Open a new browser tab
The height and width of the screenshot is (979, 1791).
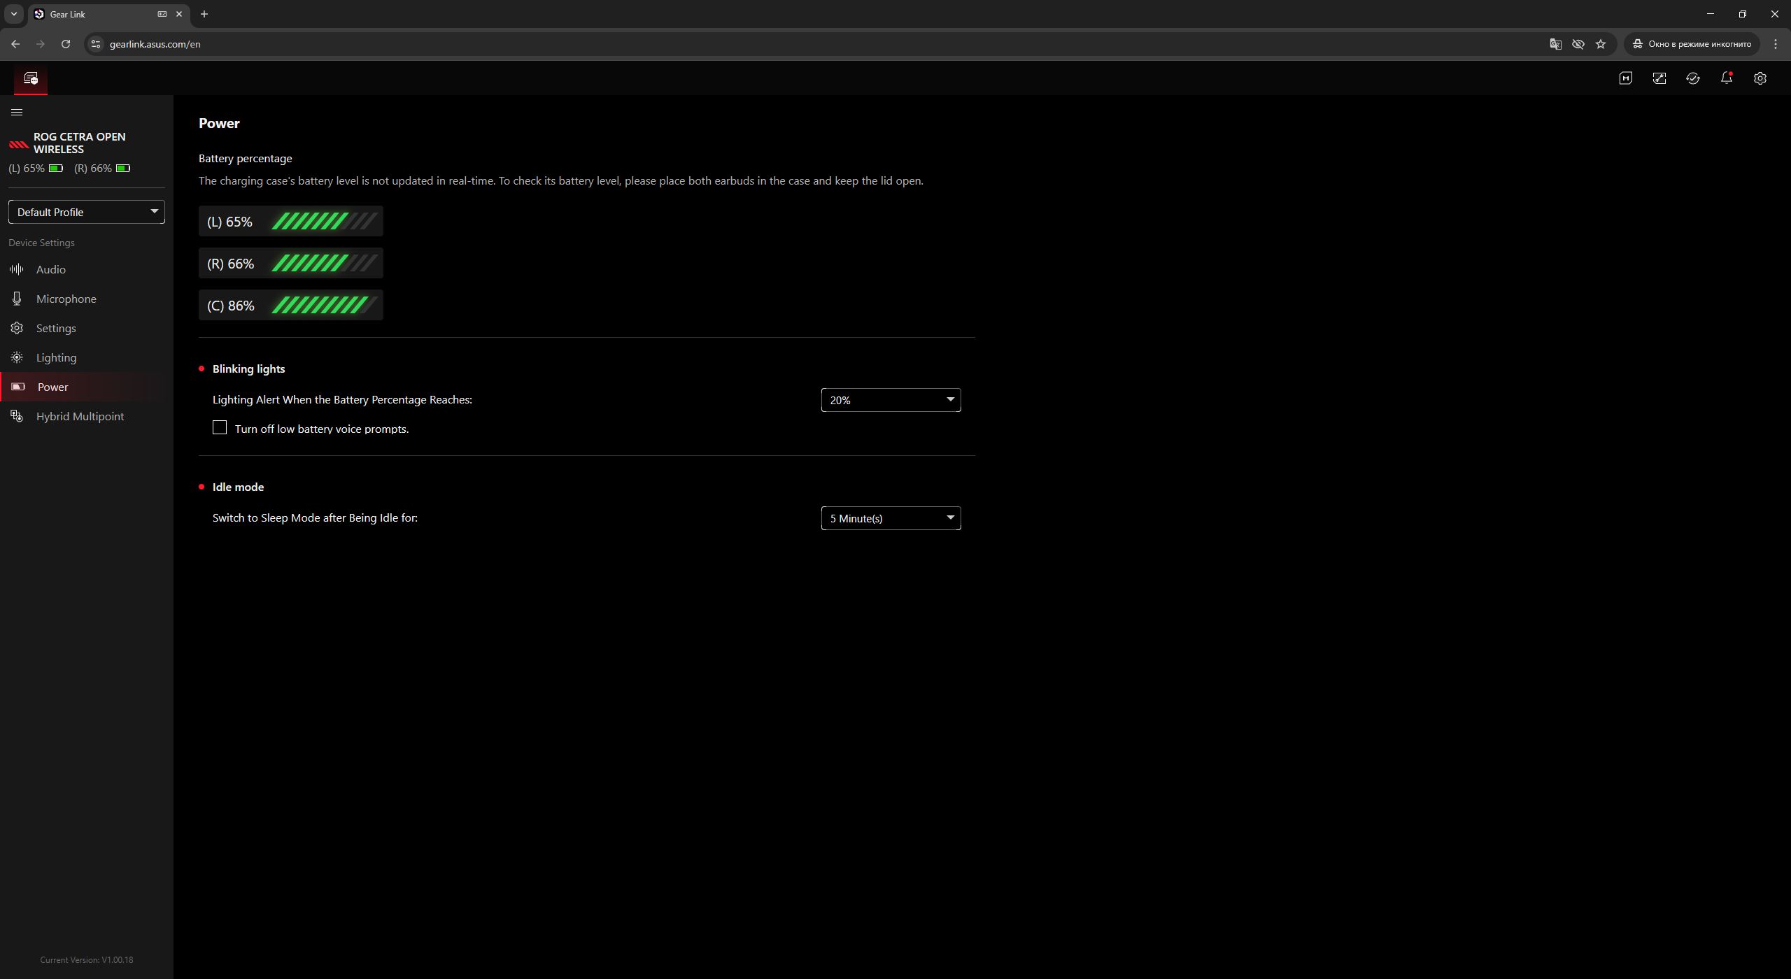tap(204, 14)
